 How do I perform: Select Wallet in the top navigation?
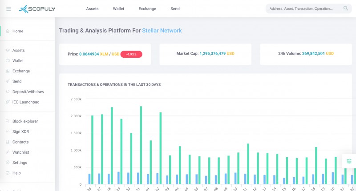point(118,8)
